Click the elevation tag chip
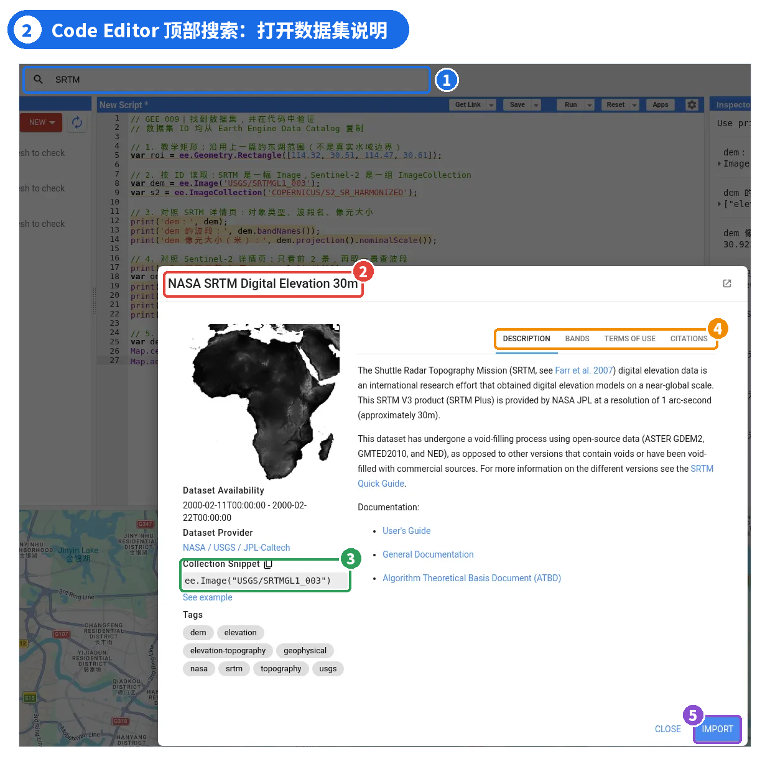 pyautogui.click(x=240, y=633)
